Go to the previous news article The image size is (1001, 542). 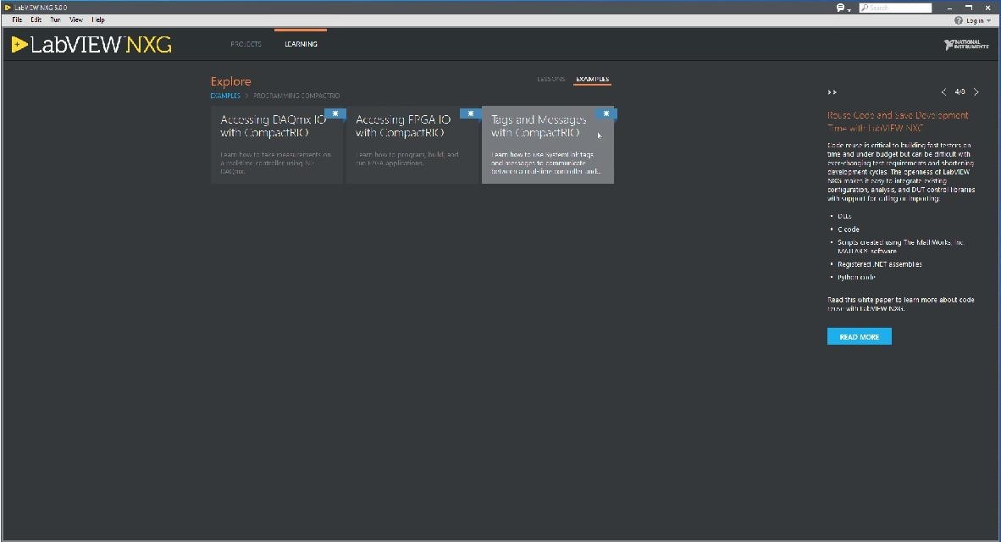click(943, 92)
